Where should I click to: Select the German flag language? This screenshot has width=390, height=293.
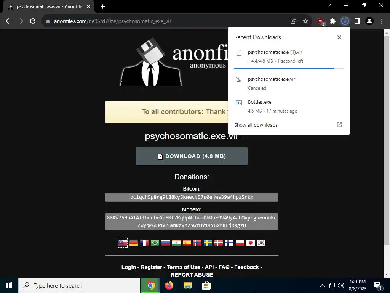pos(134,243)
